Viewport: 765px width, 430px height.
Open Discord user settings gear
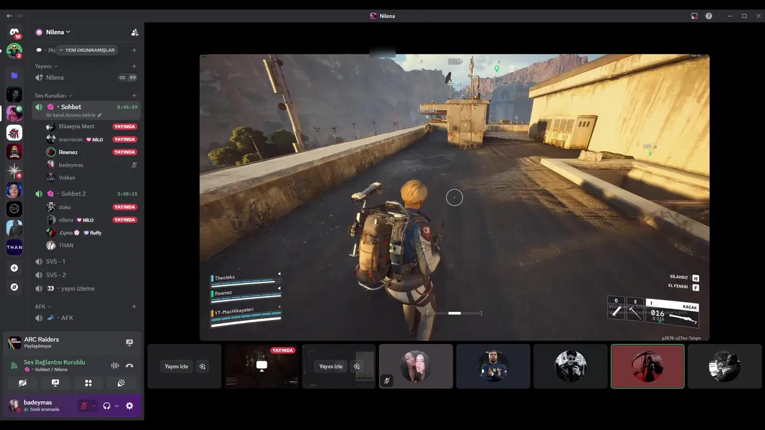point(129,406)
